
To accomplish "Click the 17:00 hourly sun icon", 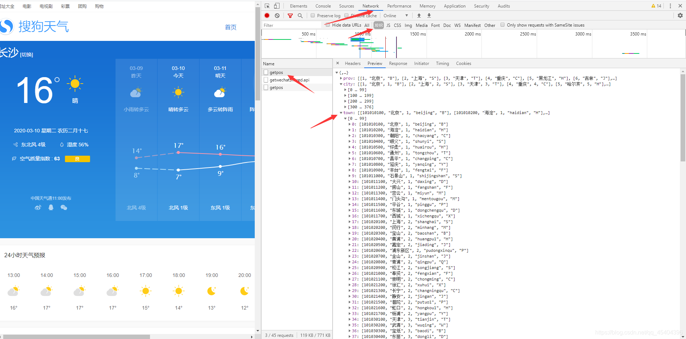I will [146, 291].
